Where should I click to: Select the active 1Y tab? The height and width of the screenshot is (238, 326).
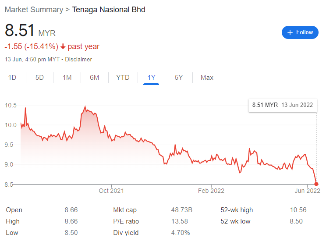[x=151, y=78]
